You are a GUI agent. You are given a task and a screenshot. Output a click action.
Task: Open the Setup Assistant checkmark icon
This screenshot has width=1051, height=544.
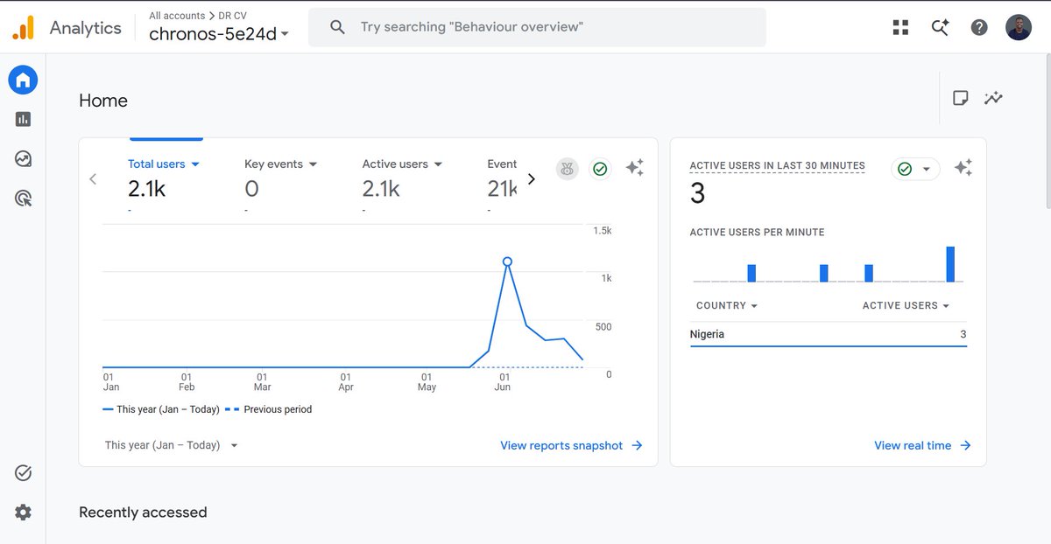24,473
